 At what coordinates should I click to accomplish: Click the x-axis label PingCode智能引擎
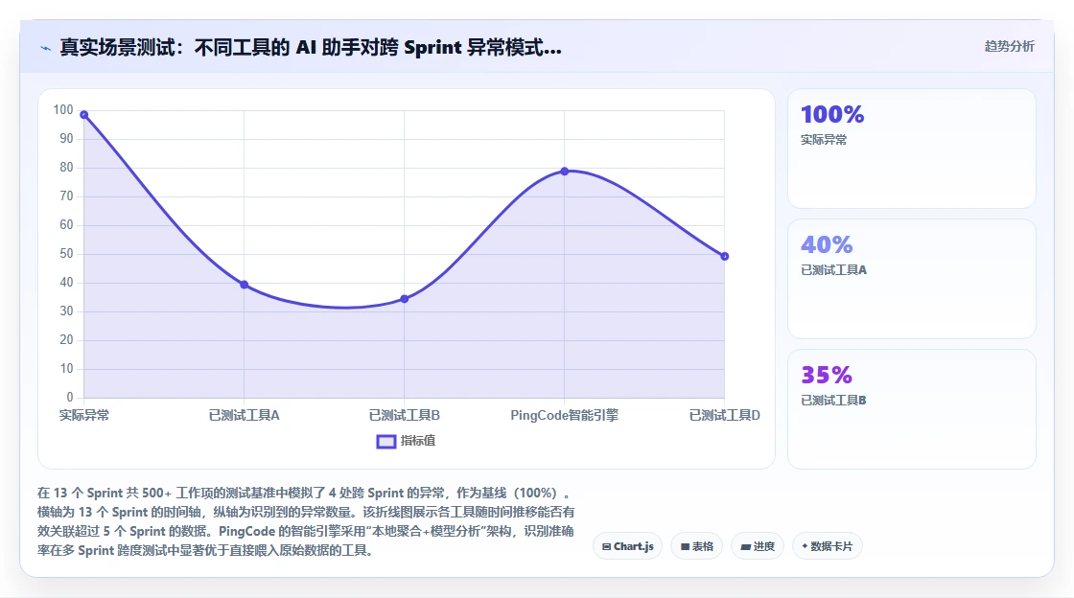(565, 415)
